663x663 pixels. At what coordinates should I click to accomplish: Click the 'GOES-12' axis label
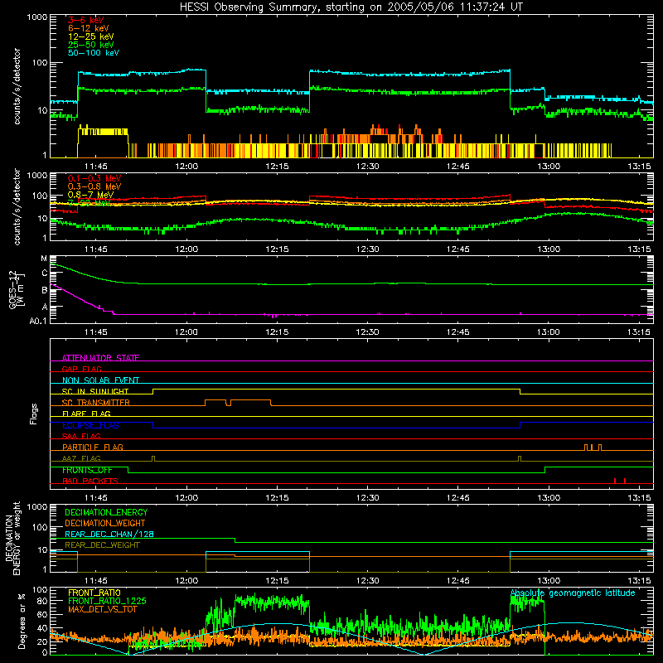point(12,289)
